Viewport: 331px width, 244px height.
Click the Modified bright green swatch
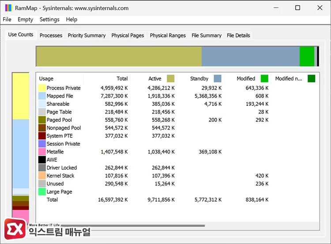[x=264, y=79]
